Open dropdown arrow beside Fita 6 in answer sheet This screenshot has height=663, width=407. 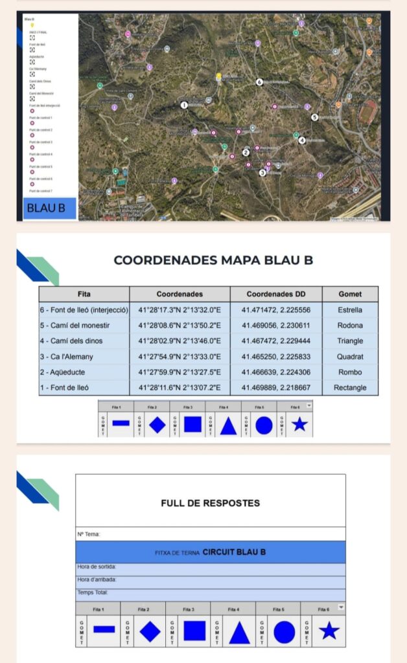pos(342,607)
